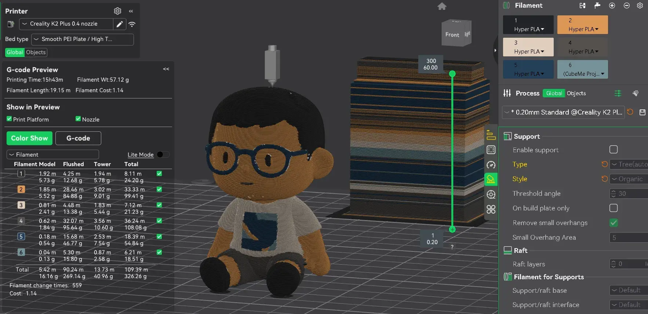
Task: Switch on the Lite Mode toggle
Action: [163, 154]
